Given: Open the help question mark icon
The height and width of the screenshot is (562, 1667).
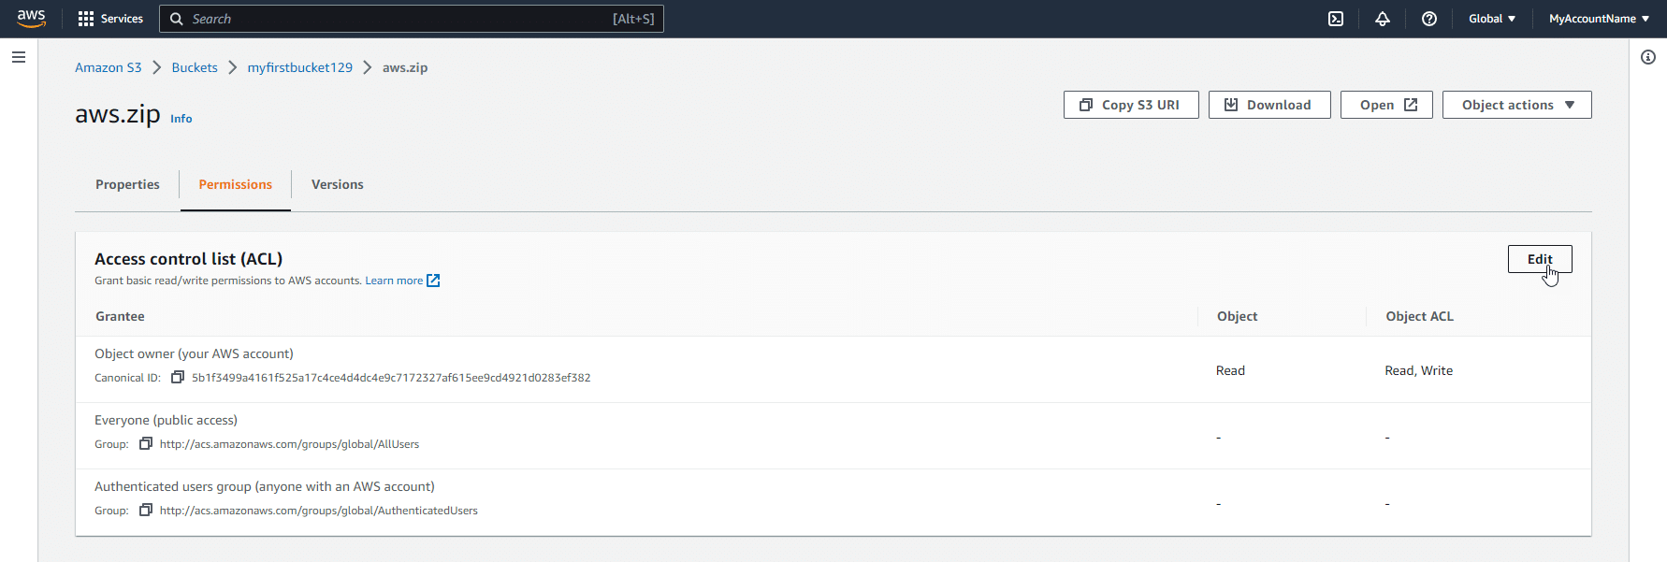Looking at the screenshot, I should click(x=1428, y=19).
